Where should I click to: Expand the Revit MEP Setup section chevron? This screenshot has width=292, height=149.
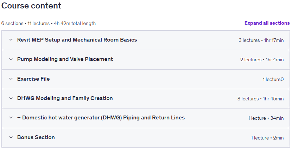pyautogui.click(x=11, y=40)
